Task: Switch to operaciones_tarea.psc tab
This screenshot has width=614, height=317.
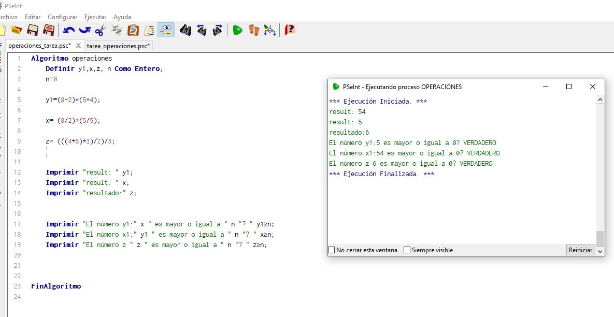Action: point(39,46)
